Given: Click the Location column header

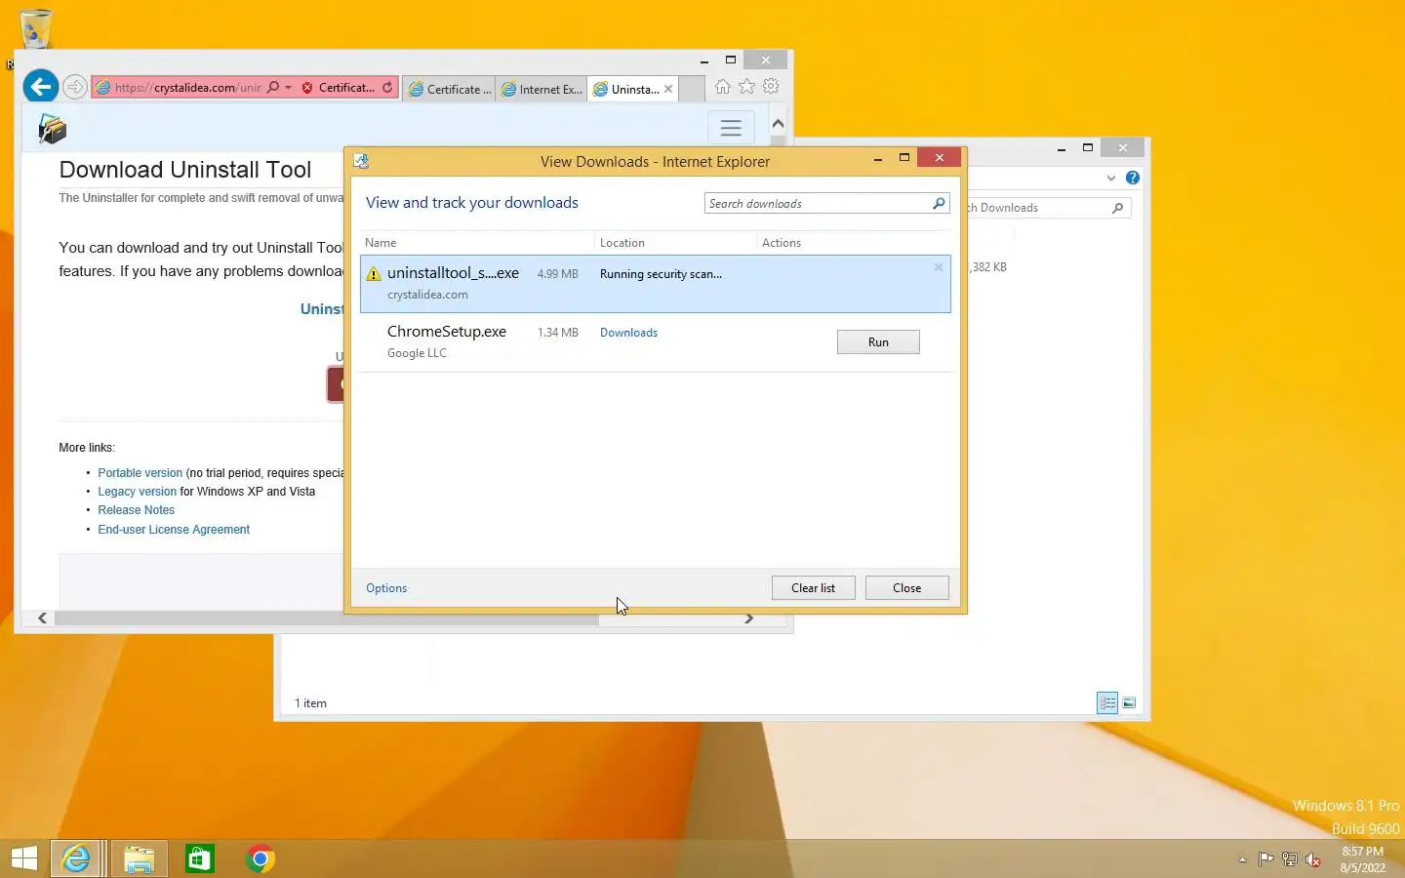Looking at the screenshot, I should pyautogui.click(x=675, y=243).
